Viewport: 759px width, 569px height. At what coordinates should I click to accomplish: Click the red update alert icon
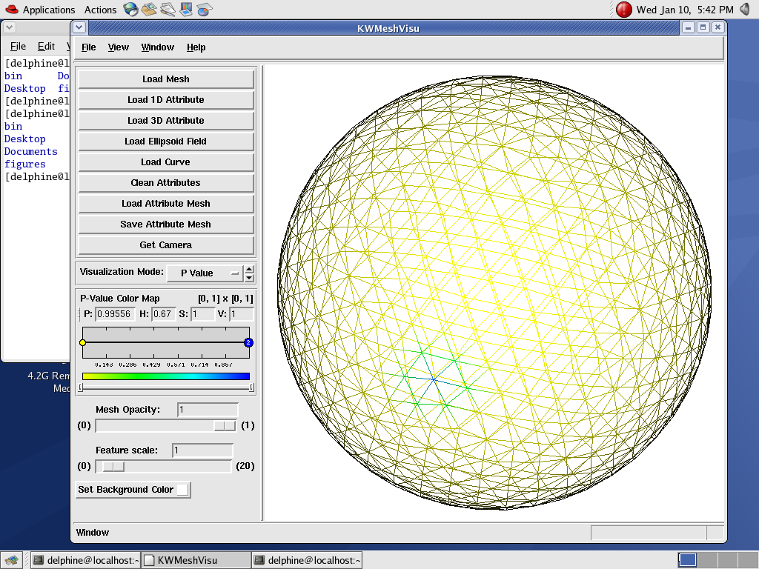pos(624,10)
